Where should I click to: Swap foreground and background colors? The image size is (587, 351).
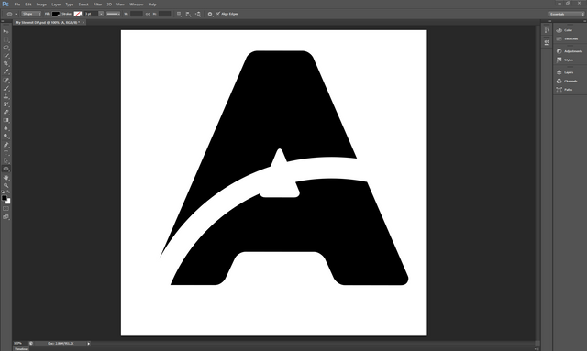click(8, 192)
